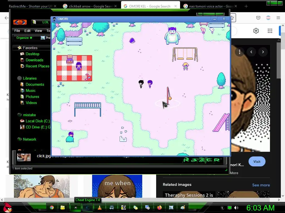Select Libraries in navigation pane
Screen dimensions: 285x213
30,78
